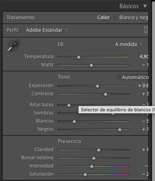Click the Blancos slider handle

(x=74, y=121)
